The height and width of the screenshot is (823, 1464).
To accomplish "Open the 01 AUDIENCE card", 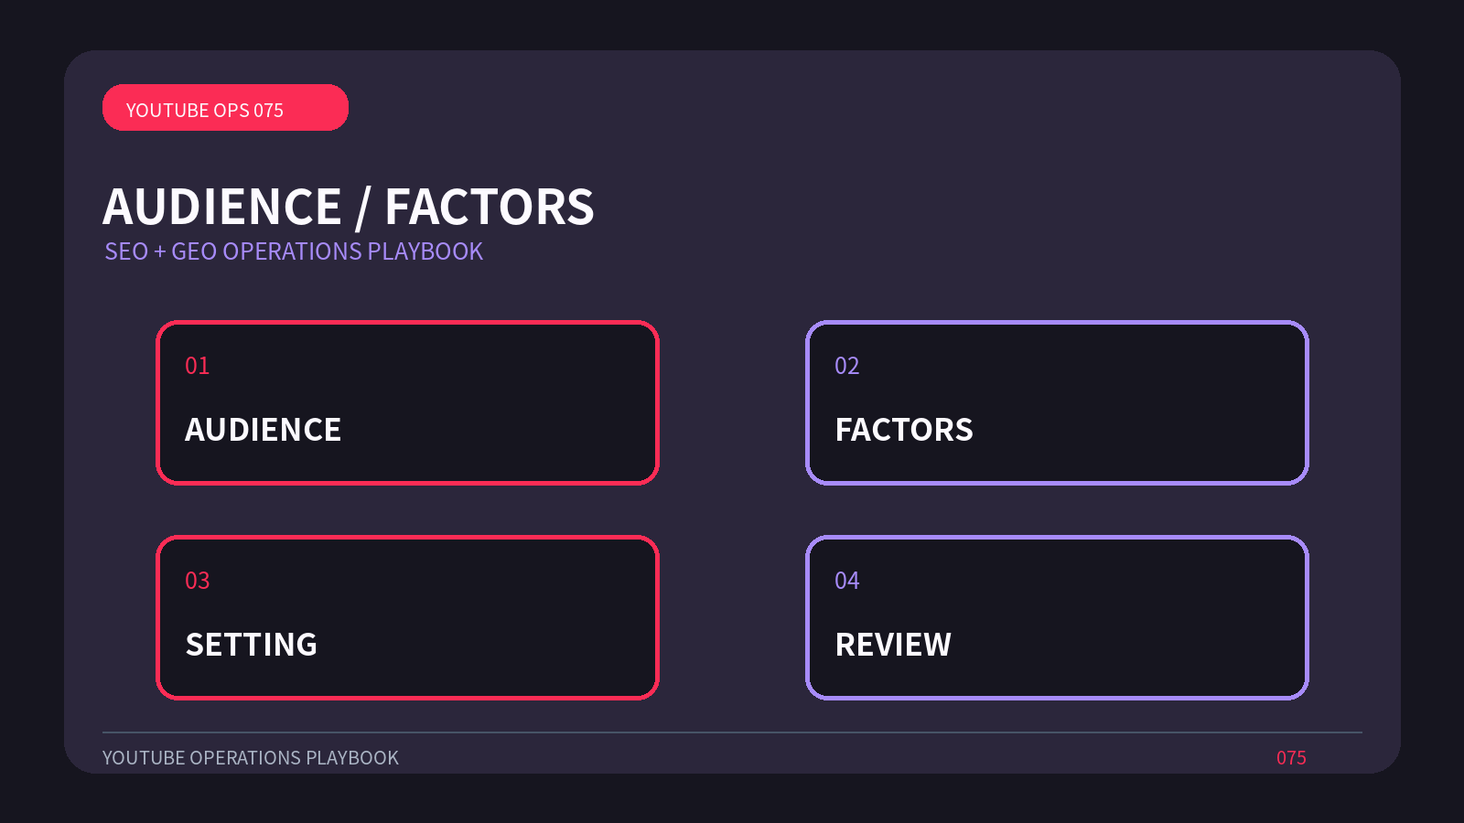I will [x=407, y=402].
